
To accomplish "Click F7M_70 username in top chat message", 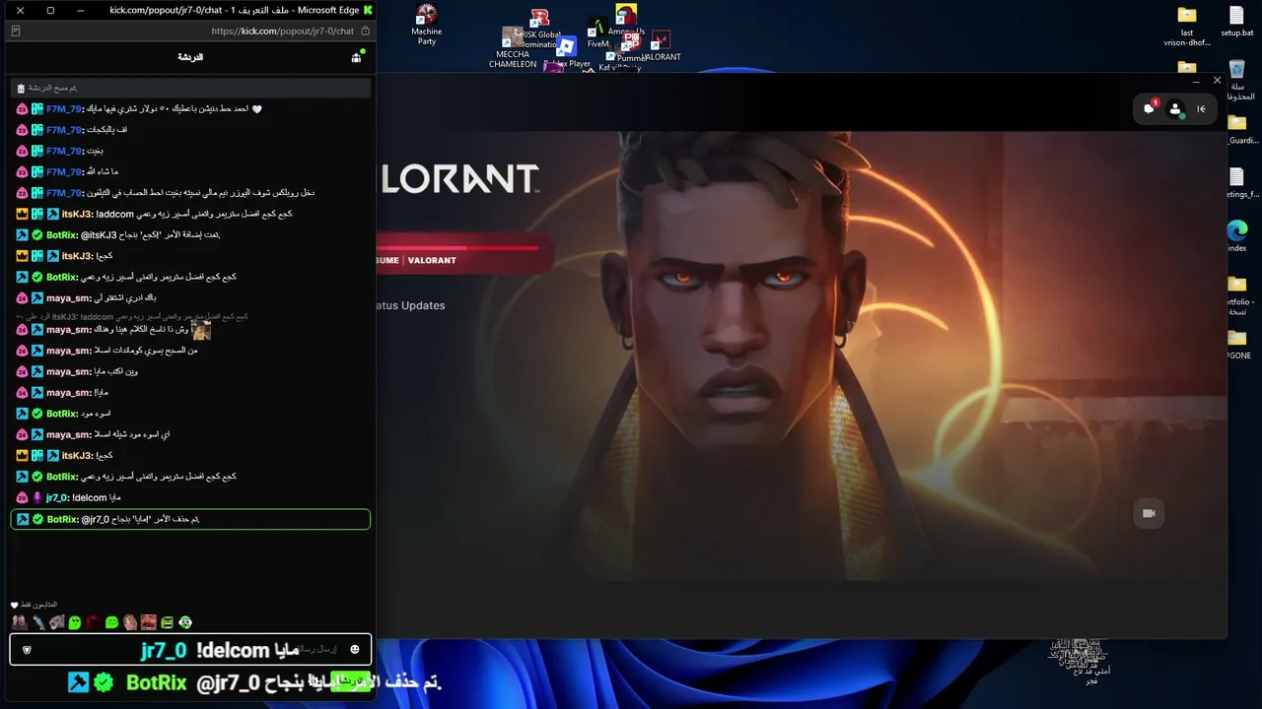I will (64, 109).
